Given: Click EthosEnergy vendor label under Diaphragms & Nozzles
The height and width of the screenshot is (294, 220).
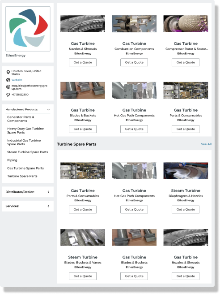Looking at the screenshot, I should pos(186,200).
